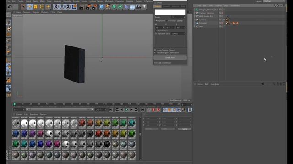Click the light bulb icon
The image size is (293, 164).
click(144, 7)
